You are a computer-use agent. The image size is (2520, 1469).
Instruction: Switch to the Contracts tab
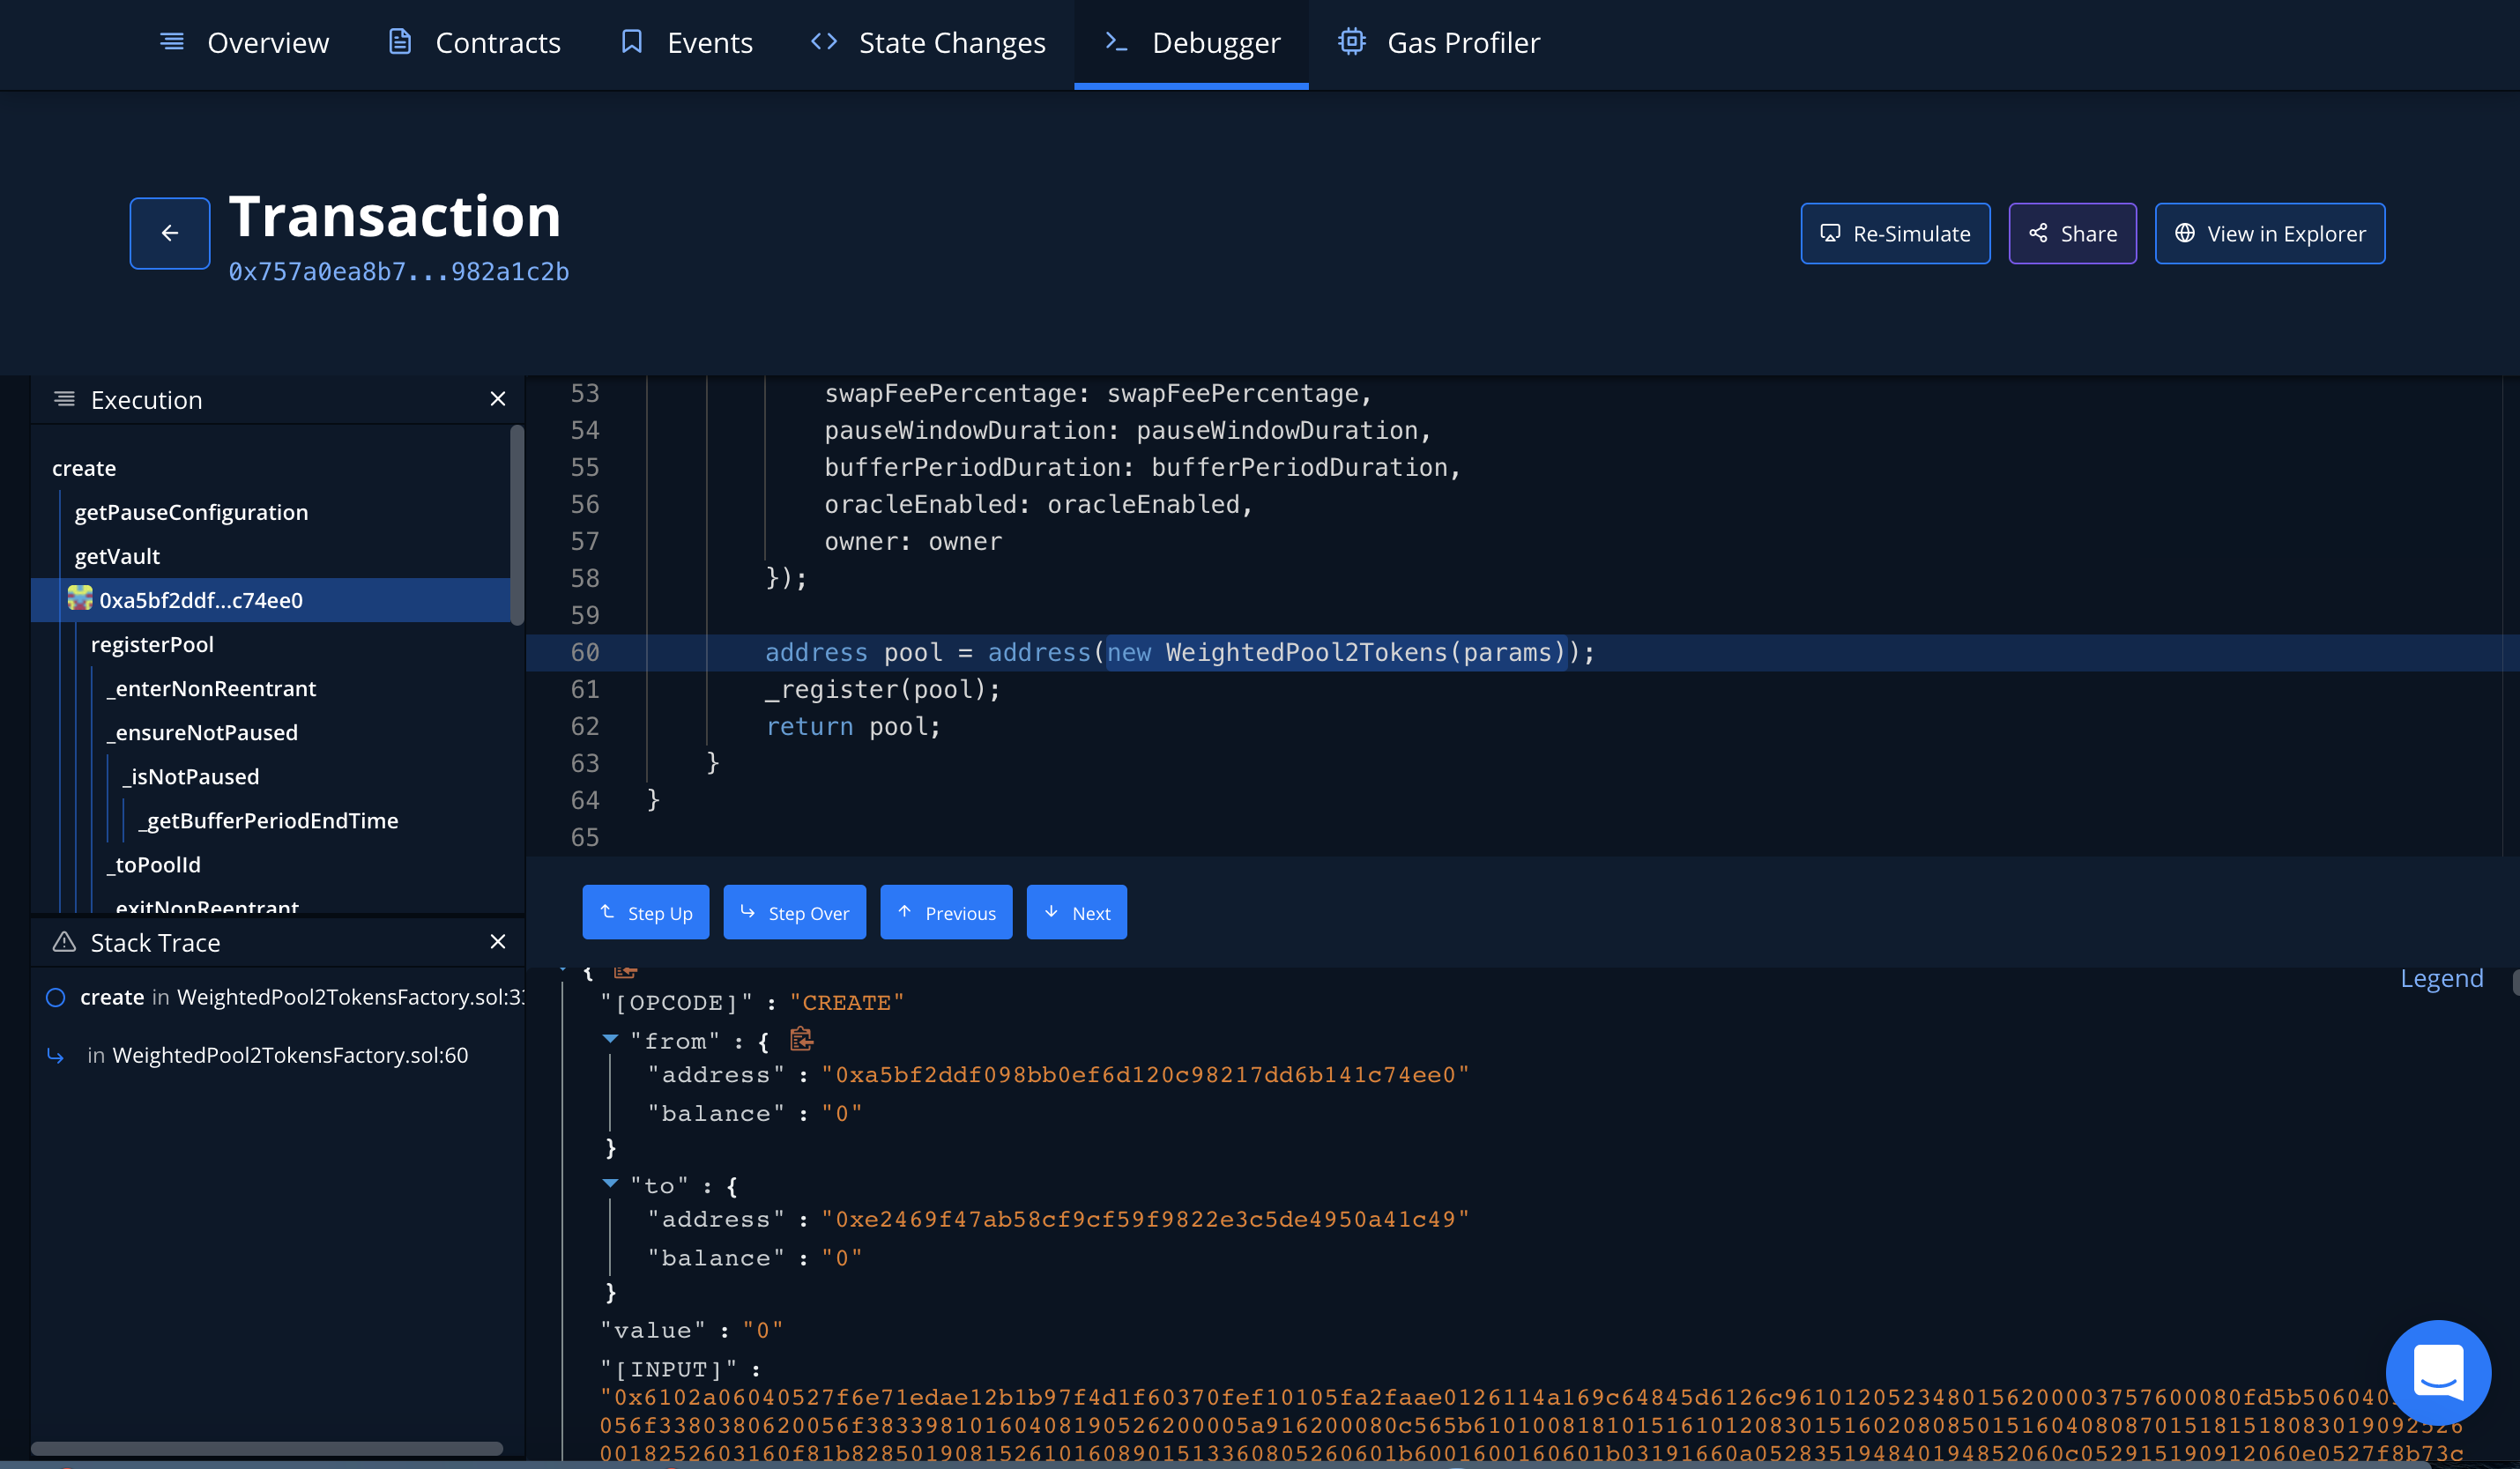click(474, 43)
